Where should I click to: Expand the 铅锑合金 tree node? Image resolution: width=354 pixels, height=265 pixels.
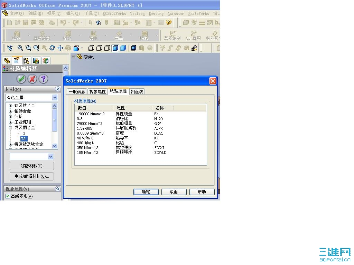click(x=10, y=111)
